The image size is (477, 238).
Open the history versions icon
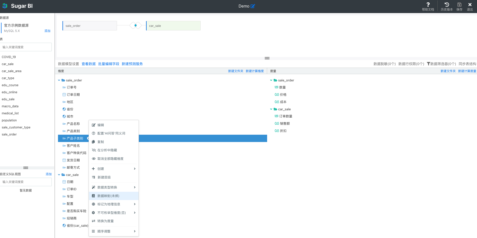[x=447, y=5]
